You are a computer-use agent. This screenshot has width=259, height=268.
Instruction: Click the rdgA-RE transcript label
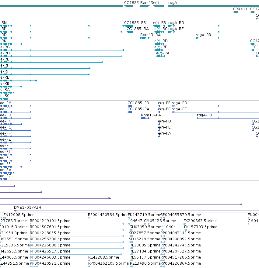point(176,29)
